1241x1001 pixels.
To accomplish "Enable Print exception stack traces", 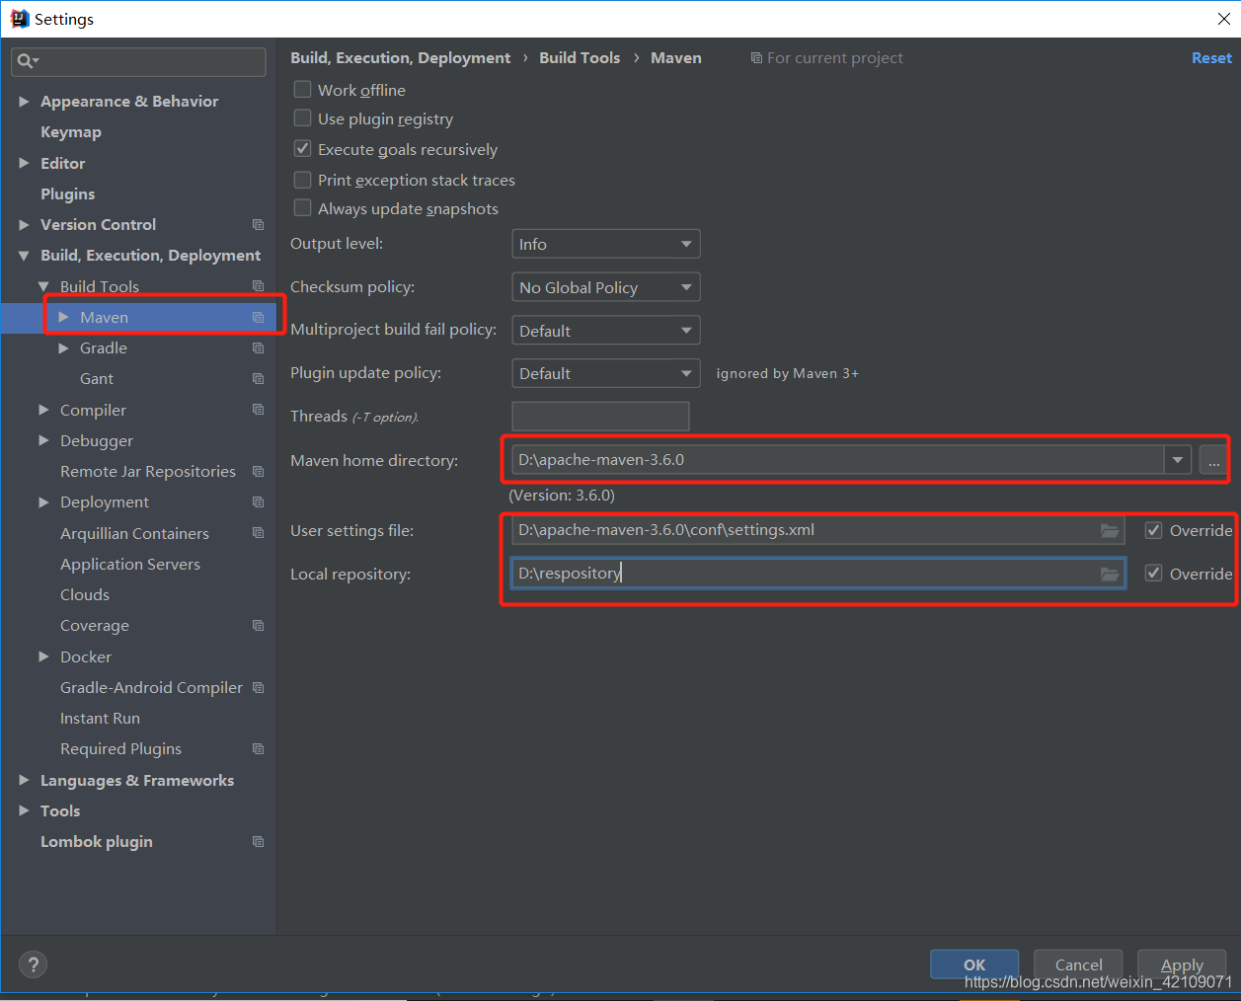I will pyautogui.click(x=303, y=180).
